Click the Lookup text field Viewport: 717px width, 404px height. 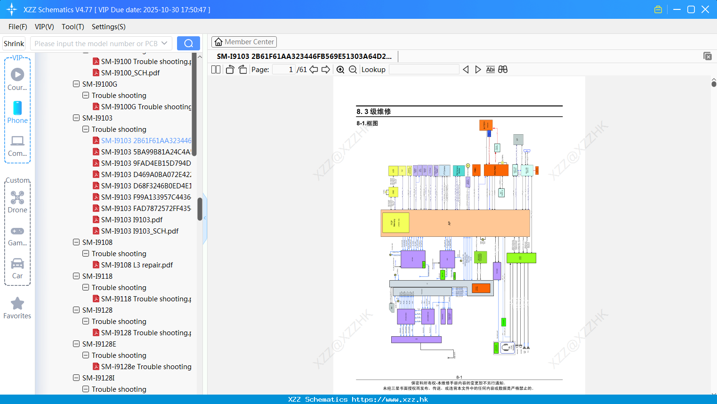(424, 69)
